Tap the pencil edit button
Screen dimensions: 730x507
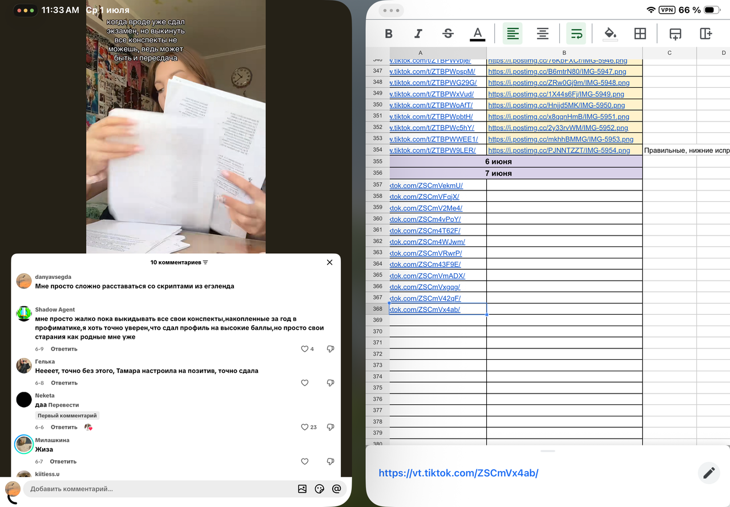709,473
